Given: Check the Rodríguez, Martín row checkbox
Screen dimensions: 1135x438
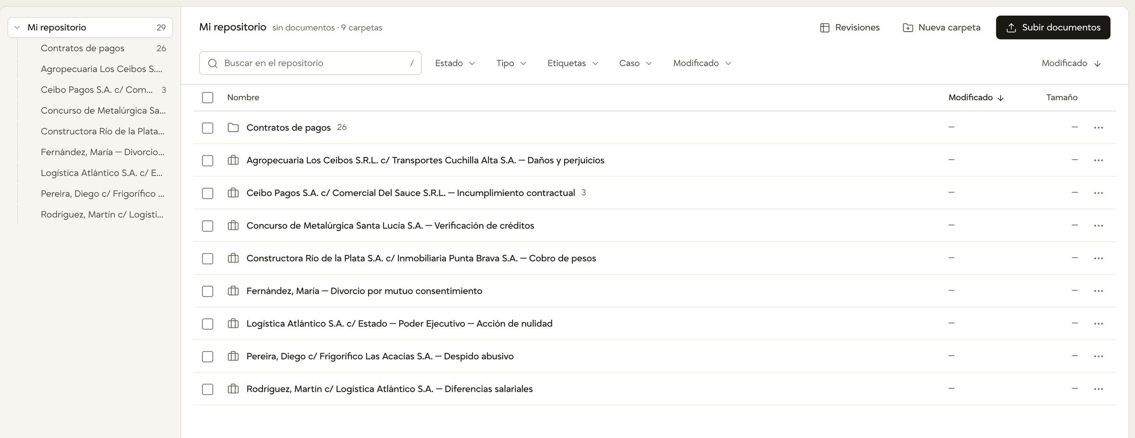Looking at the screenshot, I should 208,389.
